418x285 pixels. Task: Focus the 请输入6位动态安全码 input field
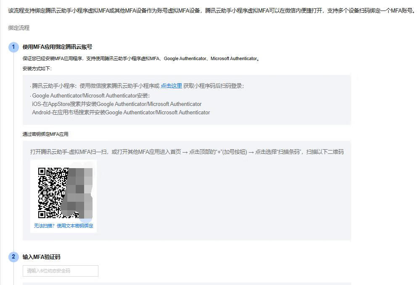point(61,271)
